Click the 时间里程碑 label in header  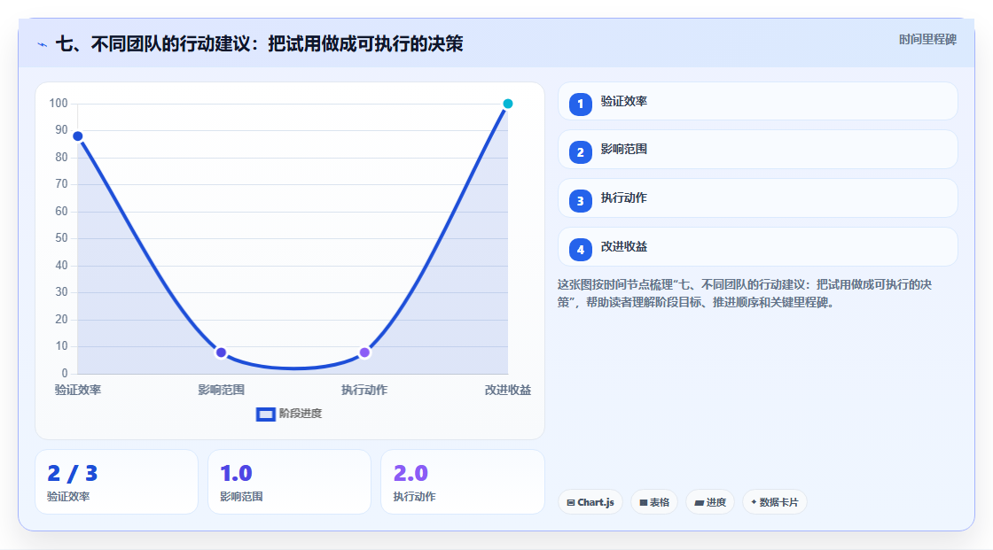[x=927, y=40]
